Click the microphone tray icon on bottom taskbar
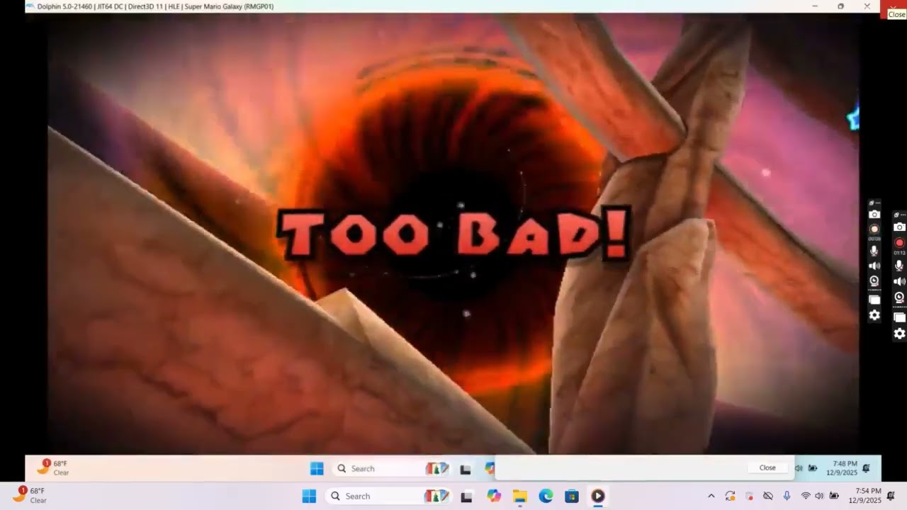Image resolution: width=907 pixels, height=510 pixels. pyautogui.click(x=787, y=496)
